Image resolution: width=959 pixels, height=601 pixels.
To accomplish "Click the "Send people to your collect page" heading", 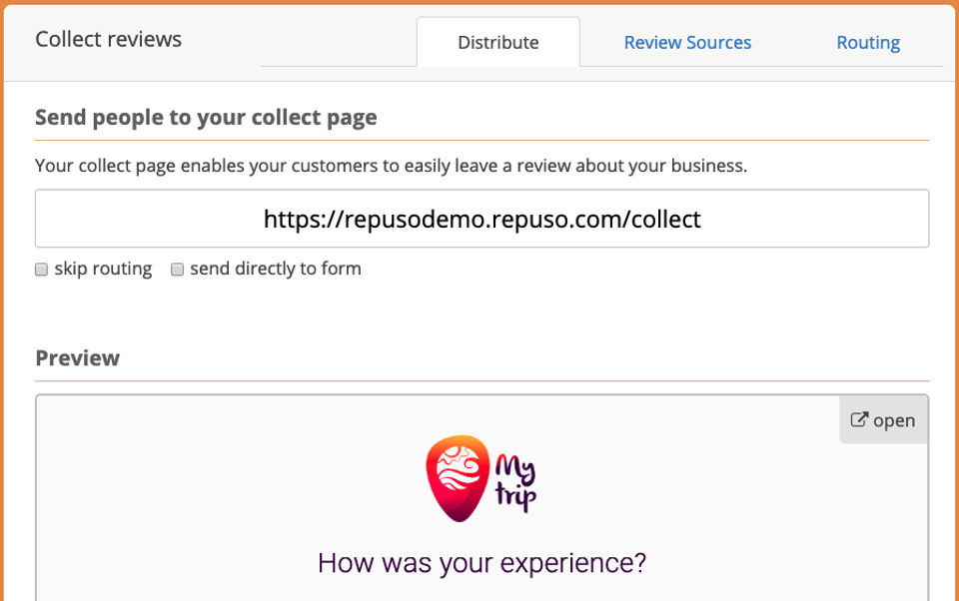I will coord(206,118).
